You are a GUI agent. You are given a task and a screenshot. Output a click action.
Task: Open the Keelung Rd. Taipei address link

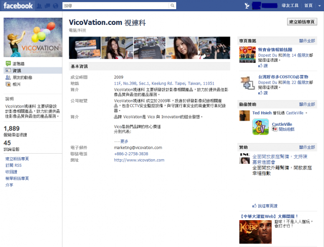164,84
